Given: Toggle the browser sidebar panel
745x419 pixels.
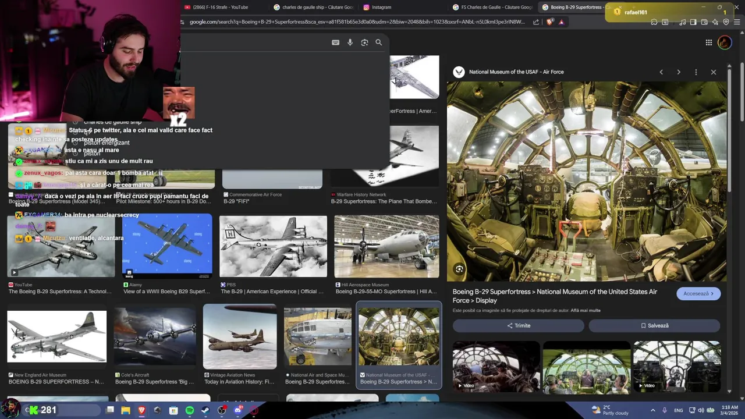Looking at the screenshot, I should [x=693, y=22].
